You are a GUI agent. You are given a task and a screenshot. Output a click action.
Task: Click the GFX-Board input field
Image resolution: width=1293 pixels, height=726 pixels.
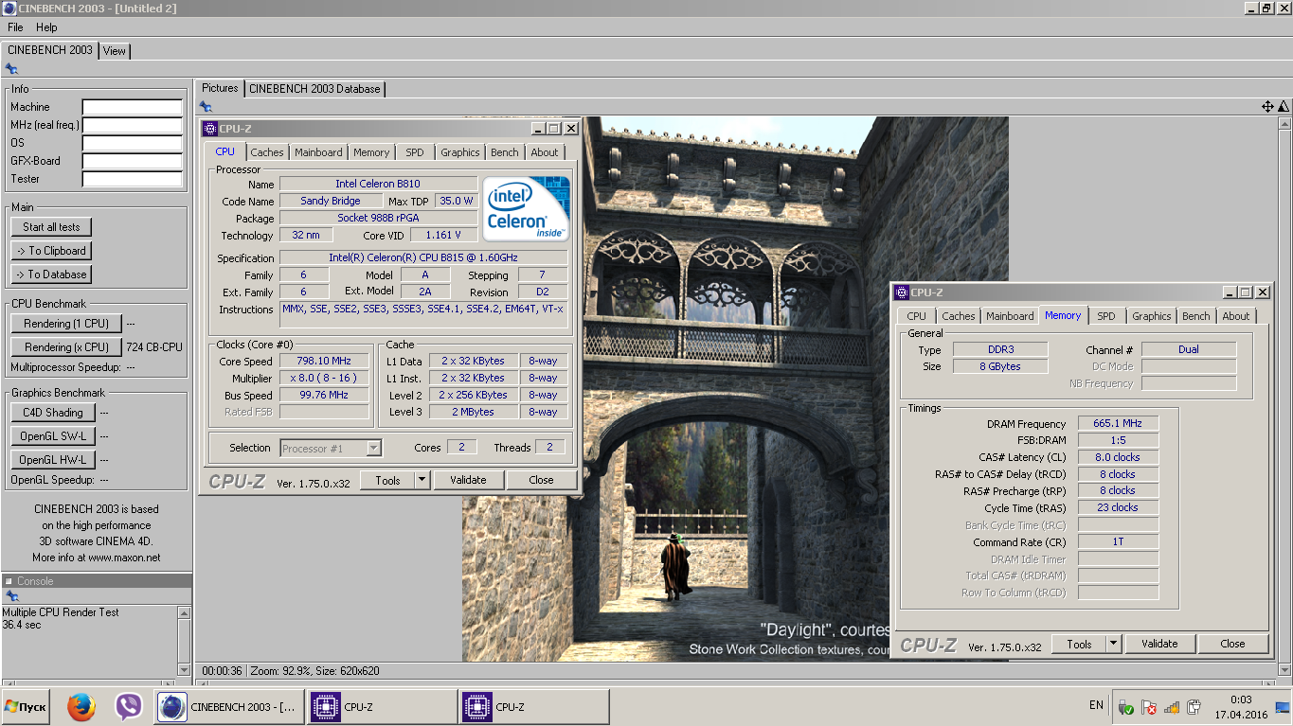click(x=133, y=161)
